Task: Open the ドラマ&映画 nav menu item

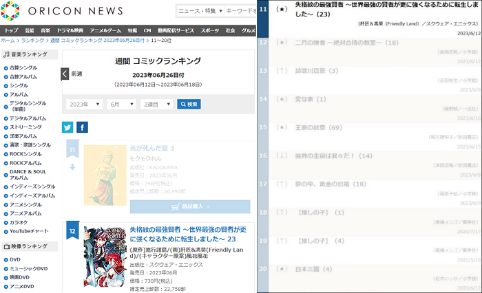Action: click(70, 30)
